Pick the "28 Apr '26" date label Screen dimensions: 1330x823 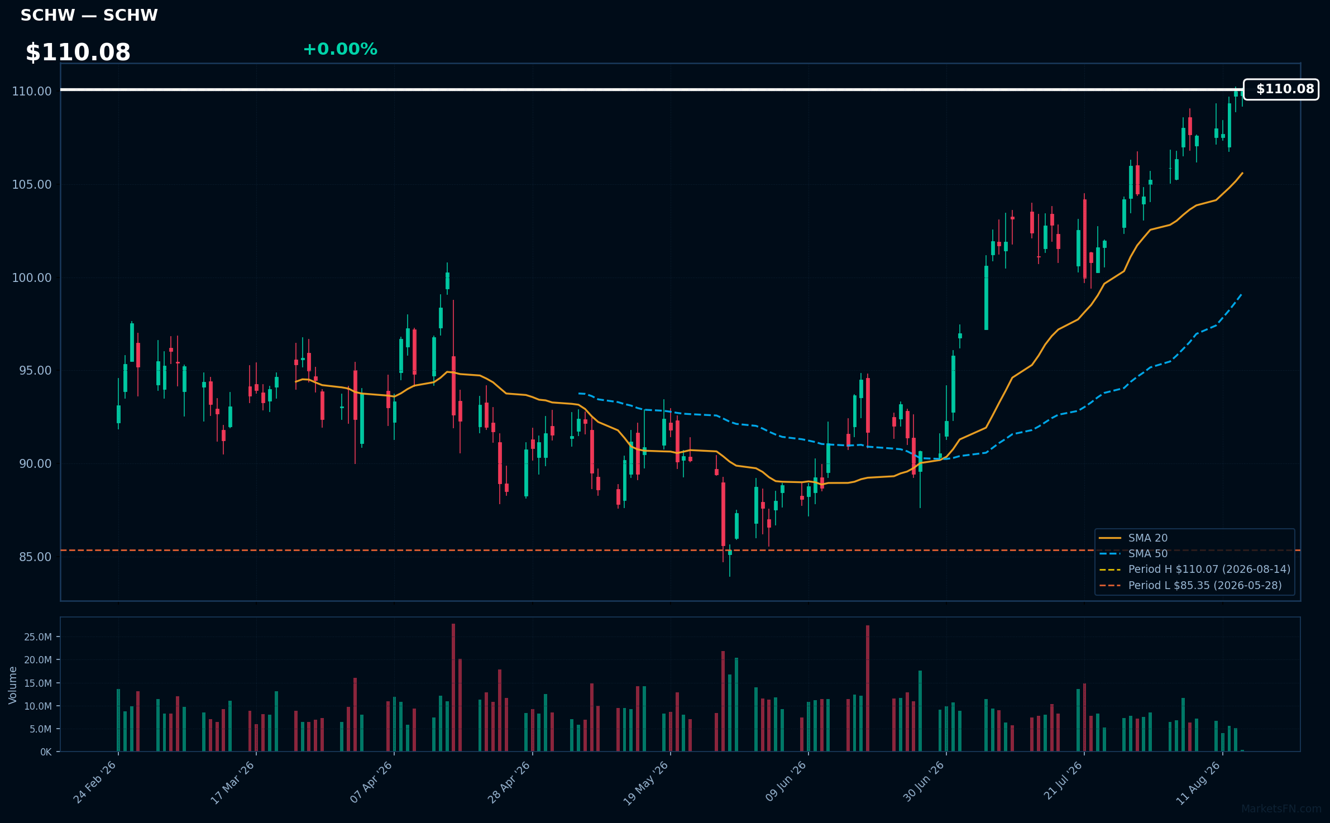(x=509, y=782)
